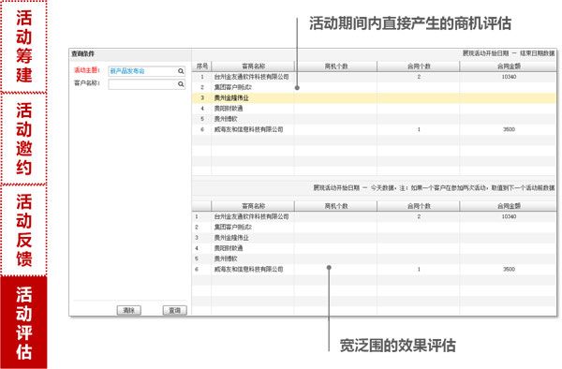Sort by 商机个数 in the 今天数据 table
The height and width of the screenshot is (369, 562).
pyautogui.click(x=336, y=206)
